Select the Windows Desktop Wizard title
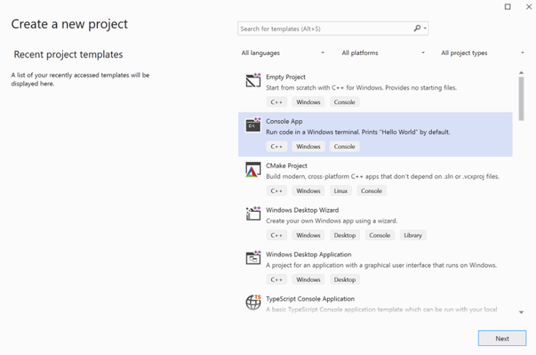This screenshot has height=355, width=536. click(x=302, y=210)
